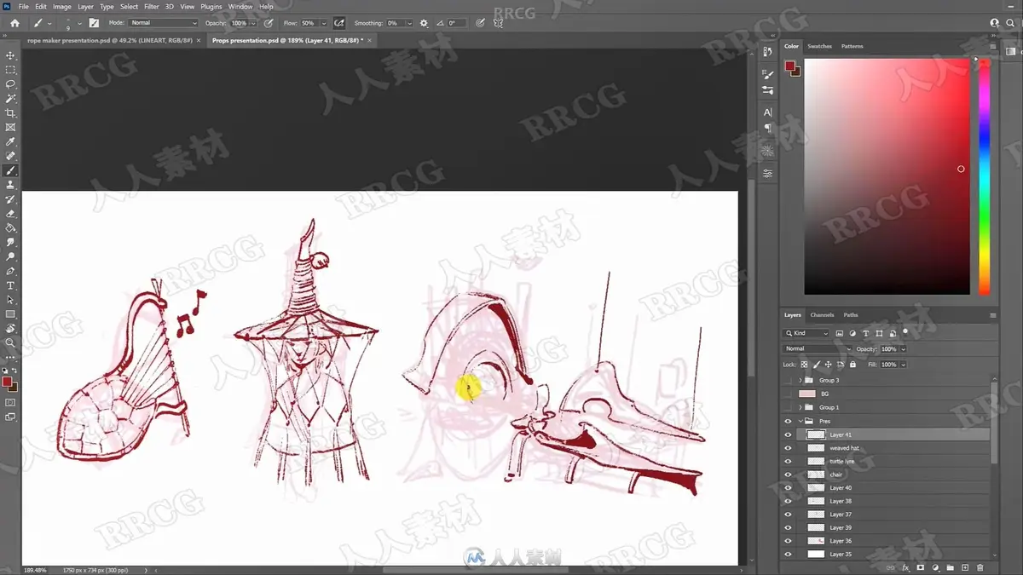Select the Crop tool

10,113
